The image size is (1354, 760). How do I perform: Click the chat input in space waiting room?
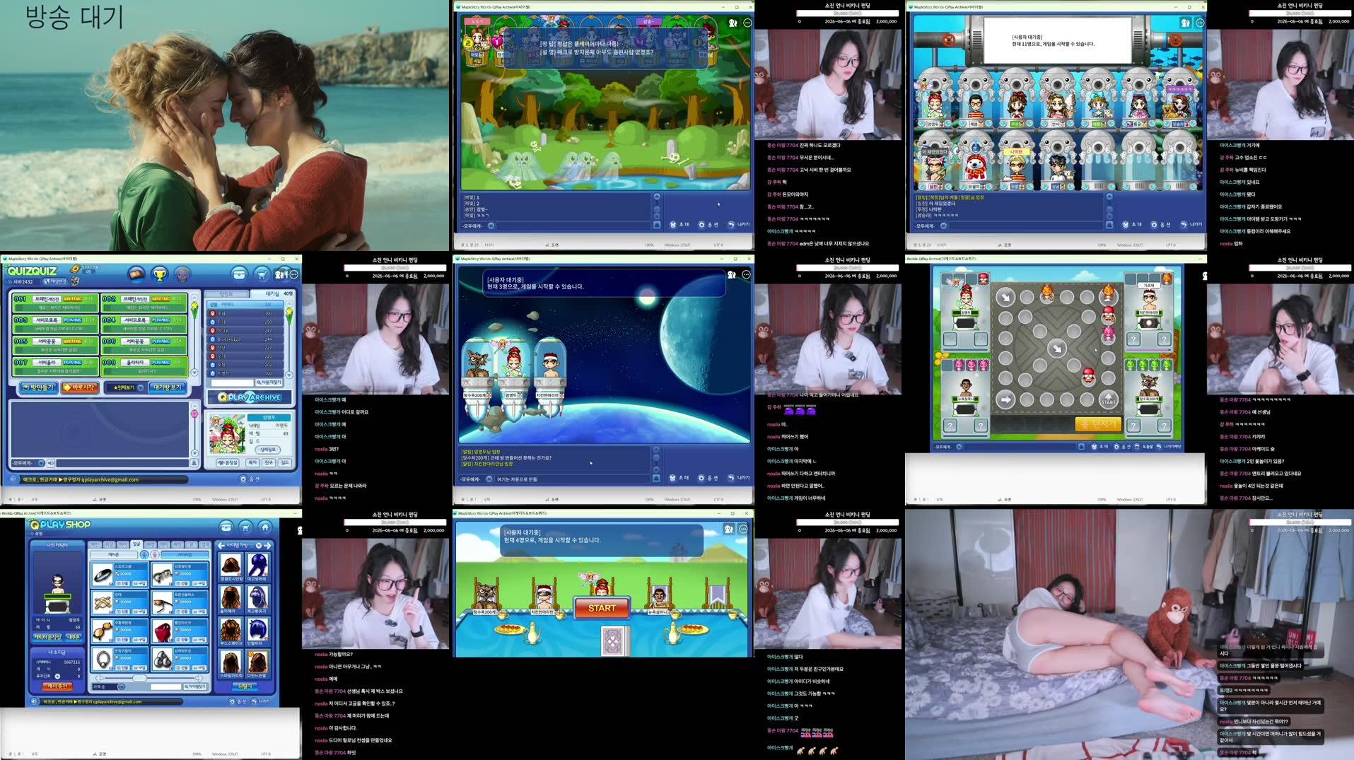click(573, 479)
